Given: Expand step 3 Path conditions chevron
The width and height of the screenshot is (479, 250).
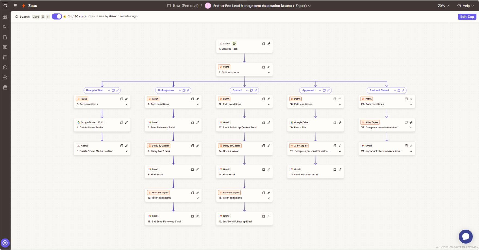Looking at the screenshot, I should (x=126, y=104).
